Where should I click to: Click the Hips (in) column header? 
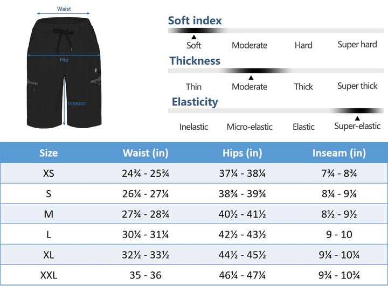click(x=242, y=153)
